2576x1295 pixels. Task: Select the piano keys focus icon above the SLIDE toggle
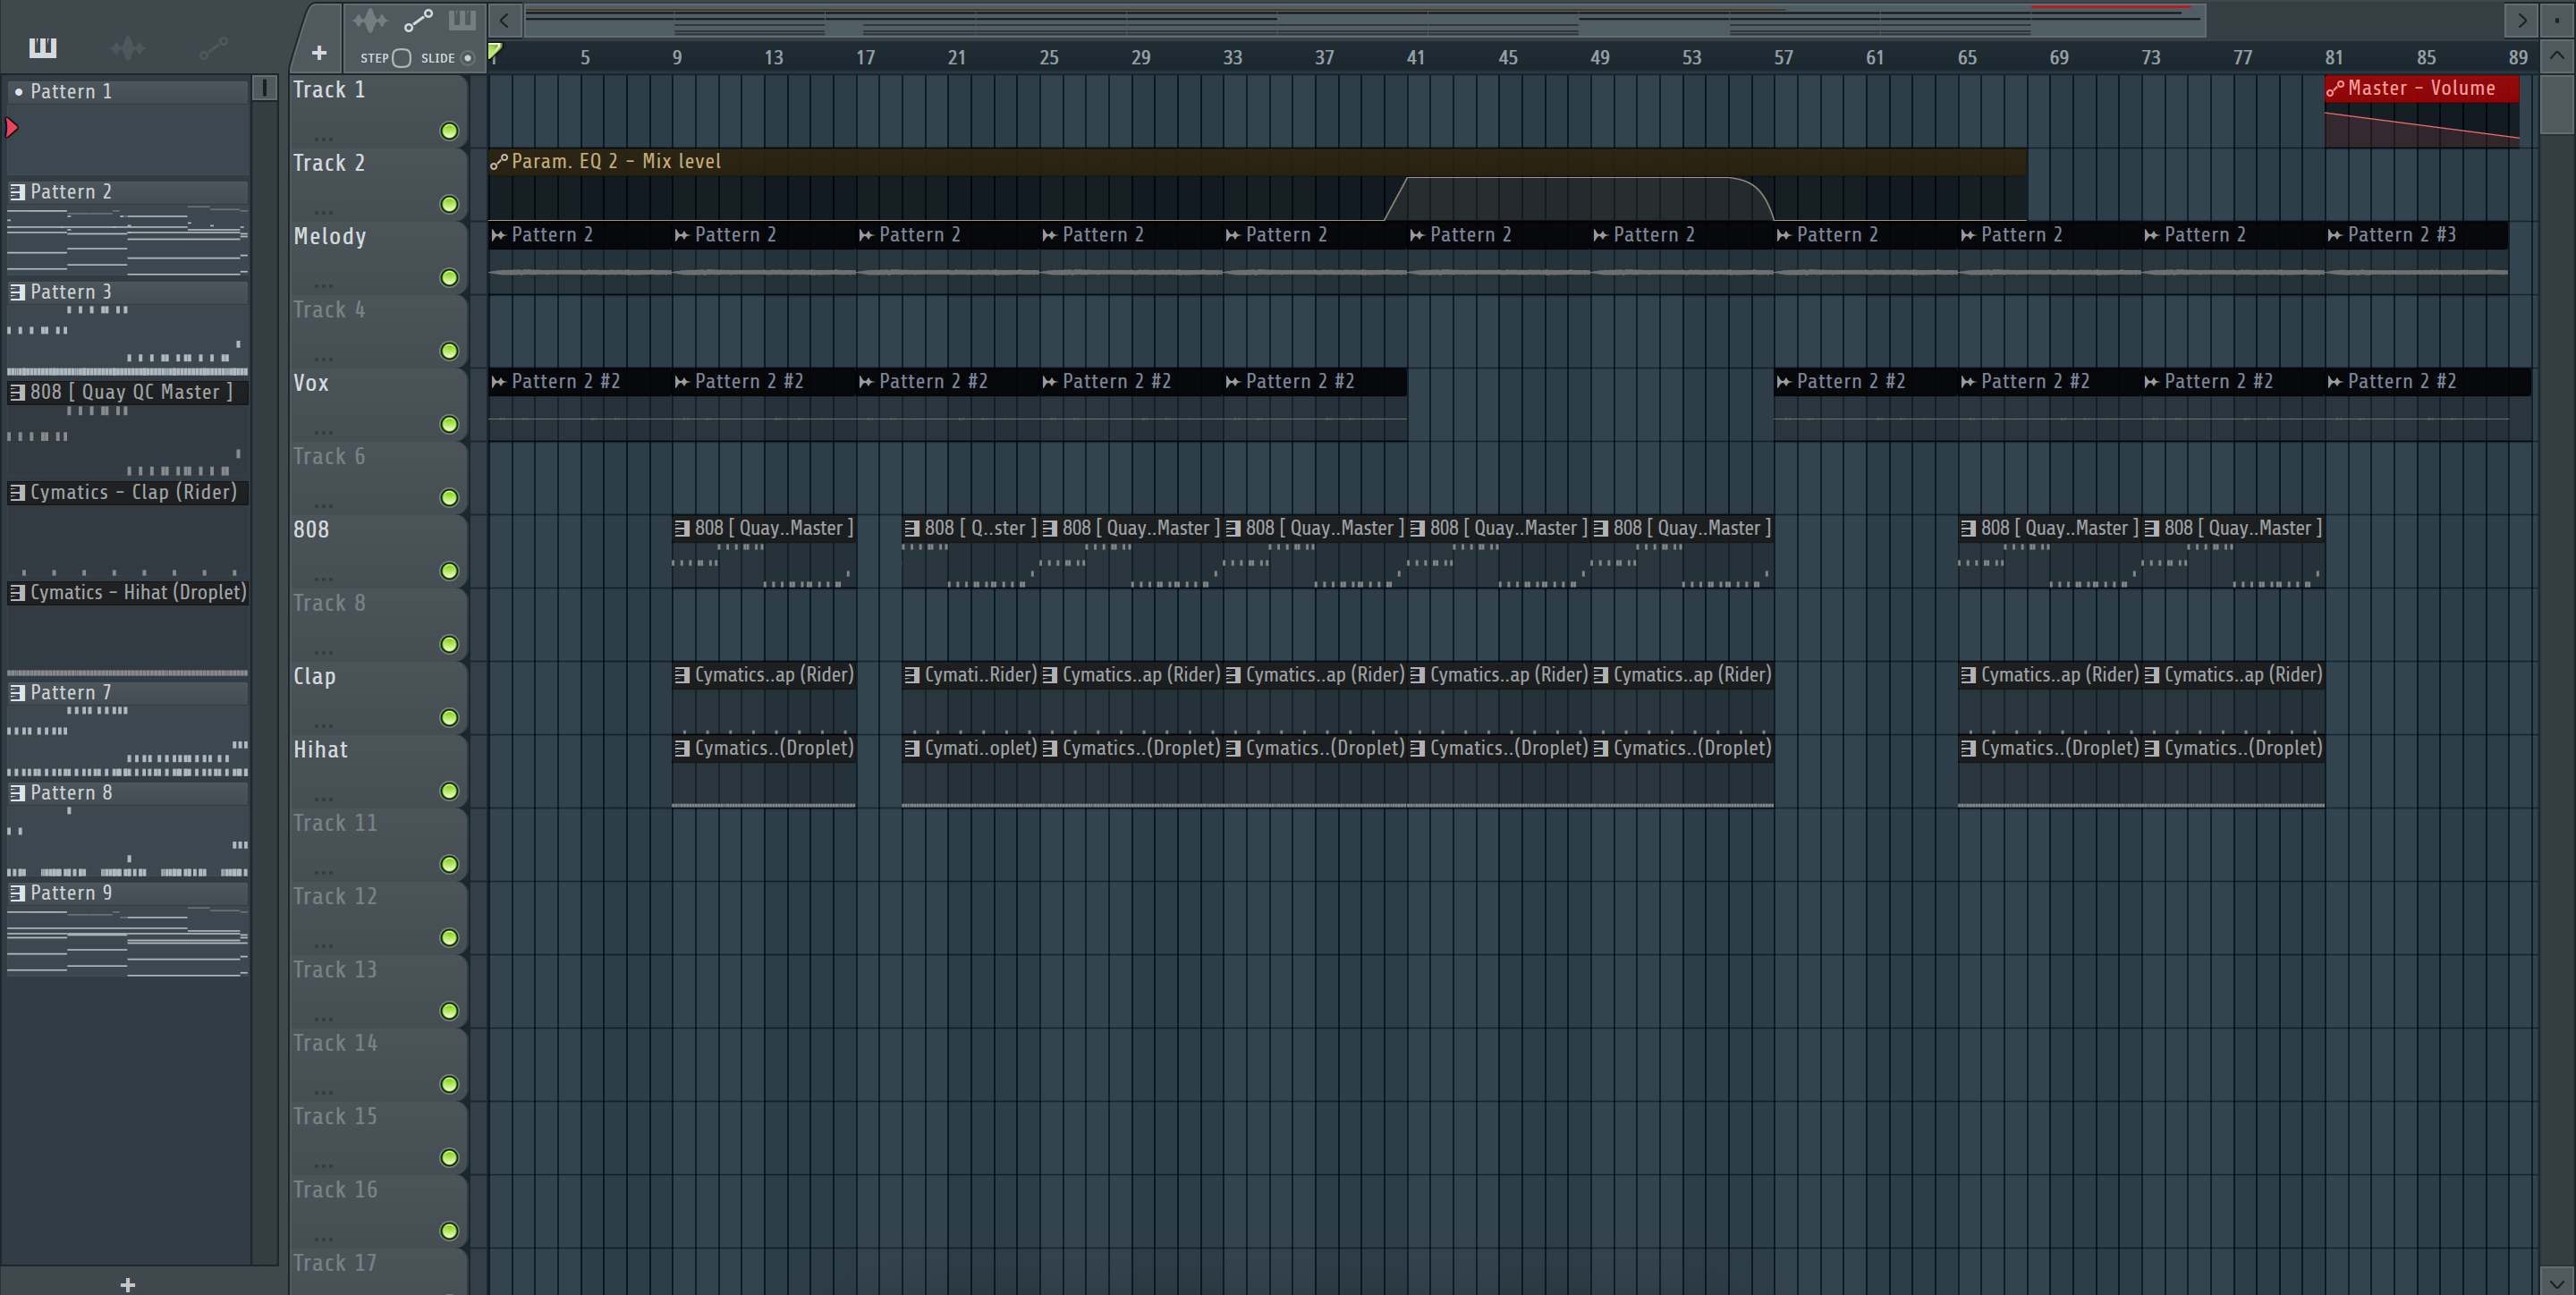pyautogui.click(x=462, y=20)
